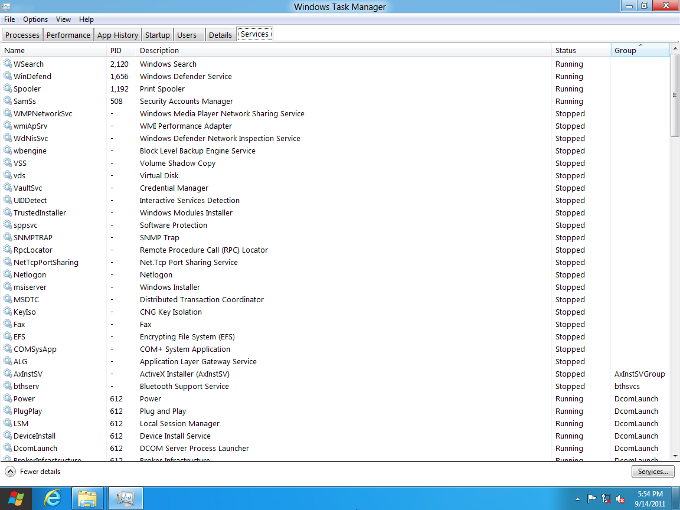Screen dimensions: 680x510
Task: Switch to the Processes tab
Action: coord(22,35)
